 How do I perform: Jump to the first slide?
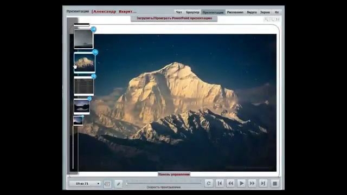(x=220, y=183)
